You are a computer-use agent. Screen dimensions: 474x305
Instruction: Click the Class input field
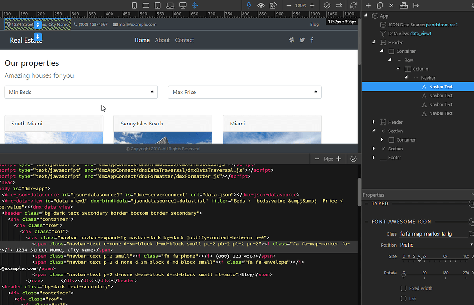coord(433,234)
